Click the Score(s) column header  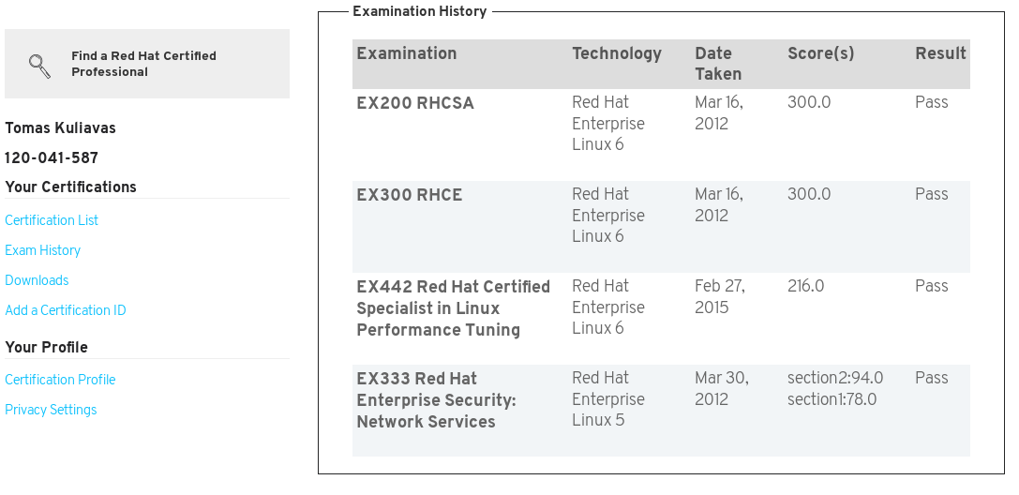click(821, 53)
